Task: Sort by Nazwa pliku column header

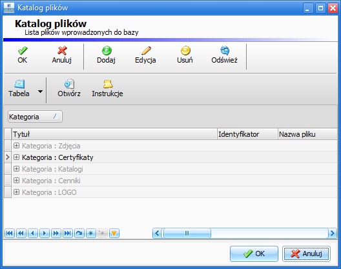Action: coord(307,134)
